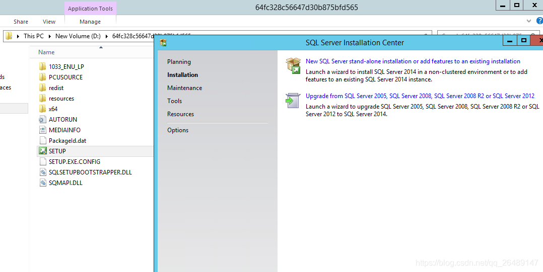The width and height of the screenshot is (543, 272).
Task: Select the SQMAPI.DLL file name
Action: point(66,183)
